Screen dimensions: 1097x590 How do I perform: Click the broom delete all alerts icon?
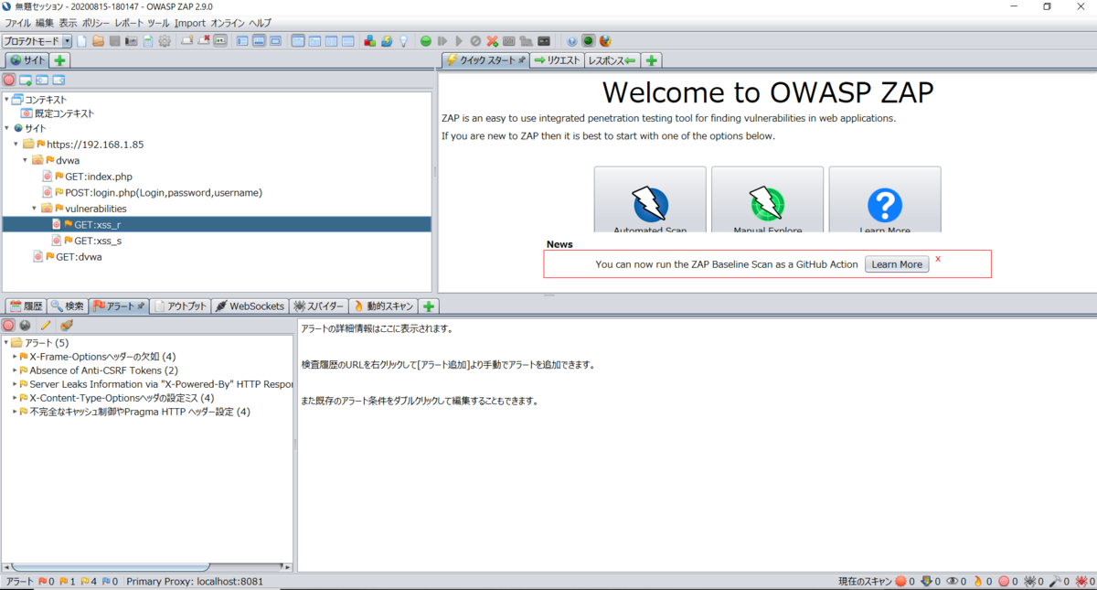tap(66, 325)
